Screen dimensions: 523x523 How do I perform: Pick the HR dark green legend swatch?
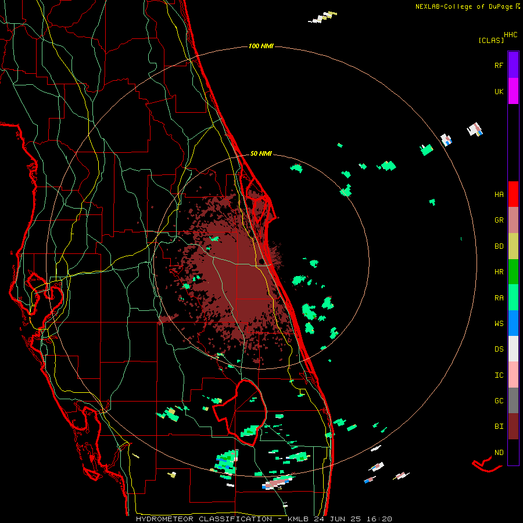pyautogui.click(x=513, y=272)
